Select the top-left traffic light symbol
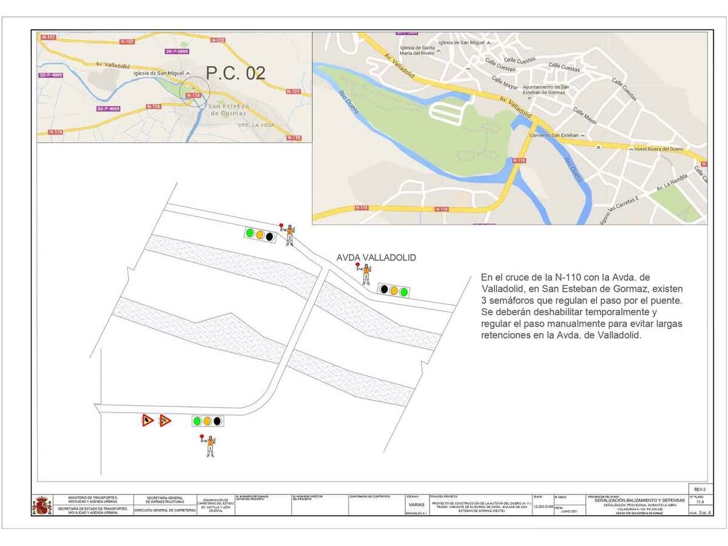The height and width of the screenshot is (546, 728). (260, 235)
